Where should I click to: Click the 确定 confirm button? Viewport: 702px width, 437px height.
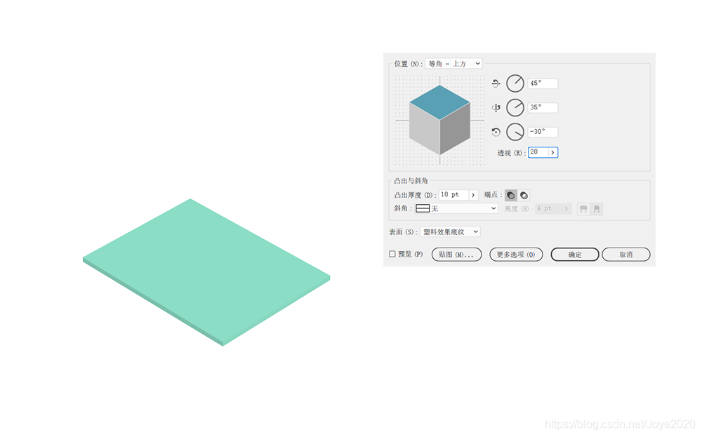[x=576, y=254]
